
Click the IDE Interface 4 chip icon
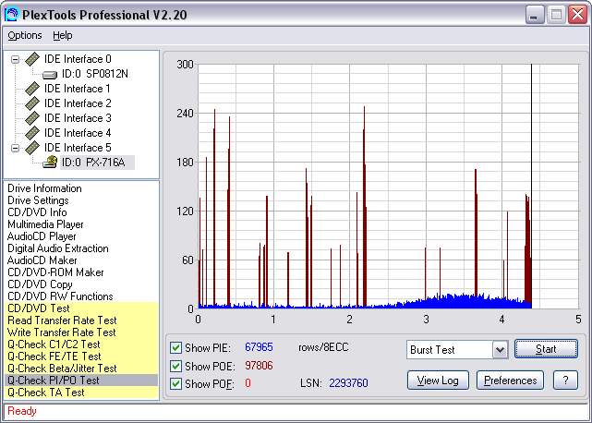tap(32, 133)
